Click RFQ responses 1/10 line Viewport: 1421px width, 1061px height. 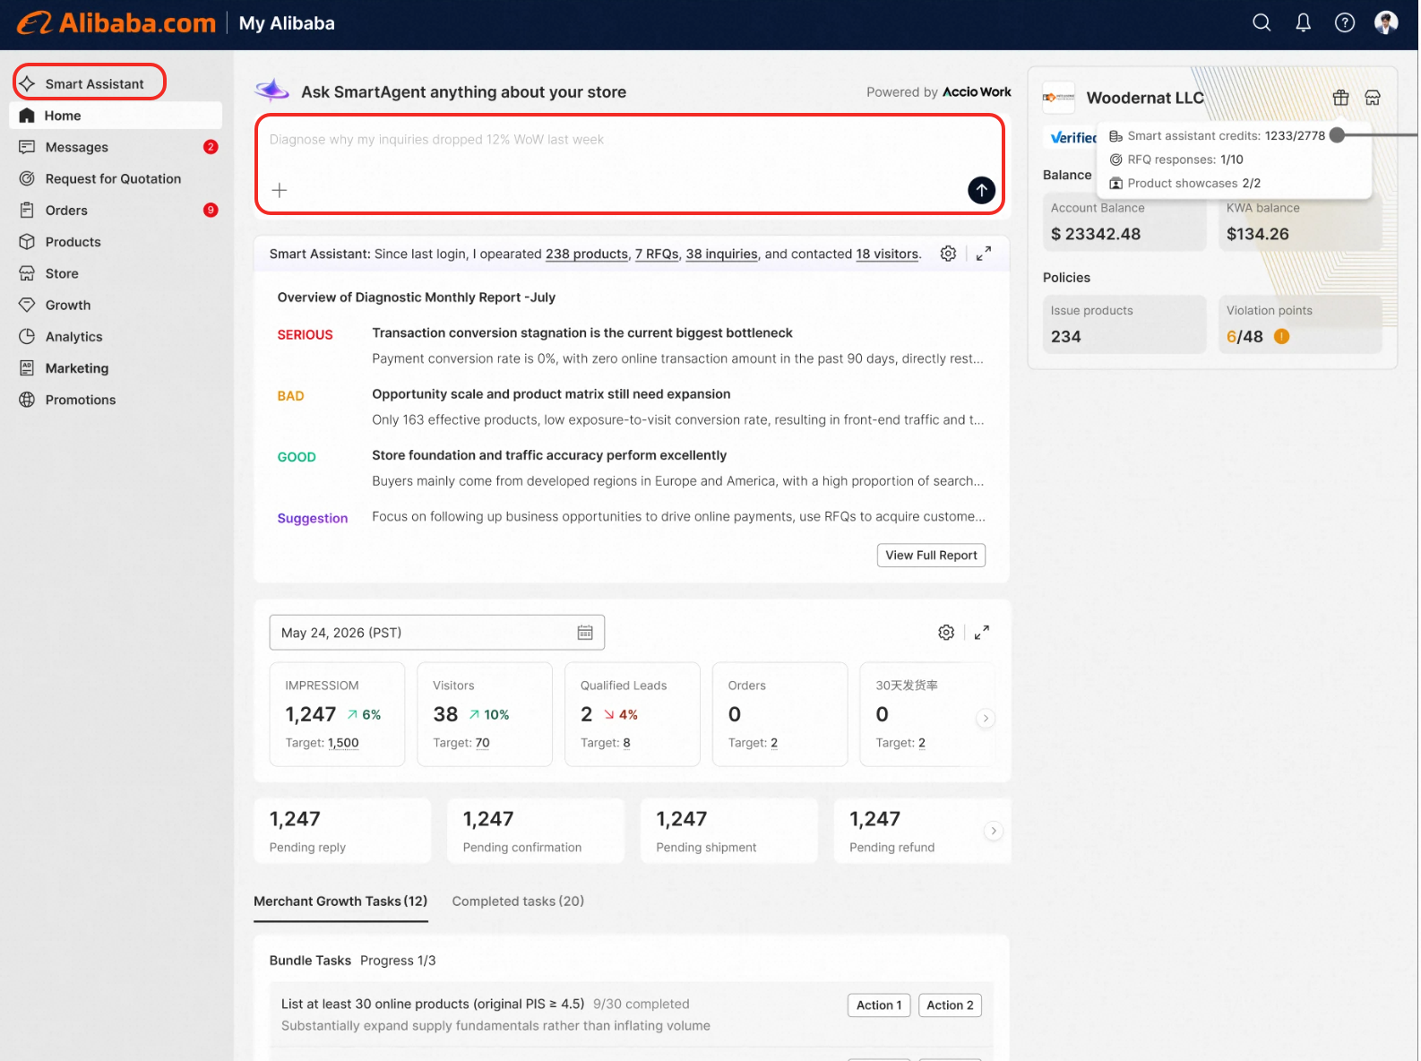1176,160
